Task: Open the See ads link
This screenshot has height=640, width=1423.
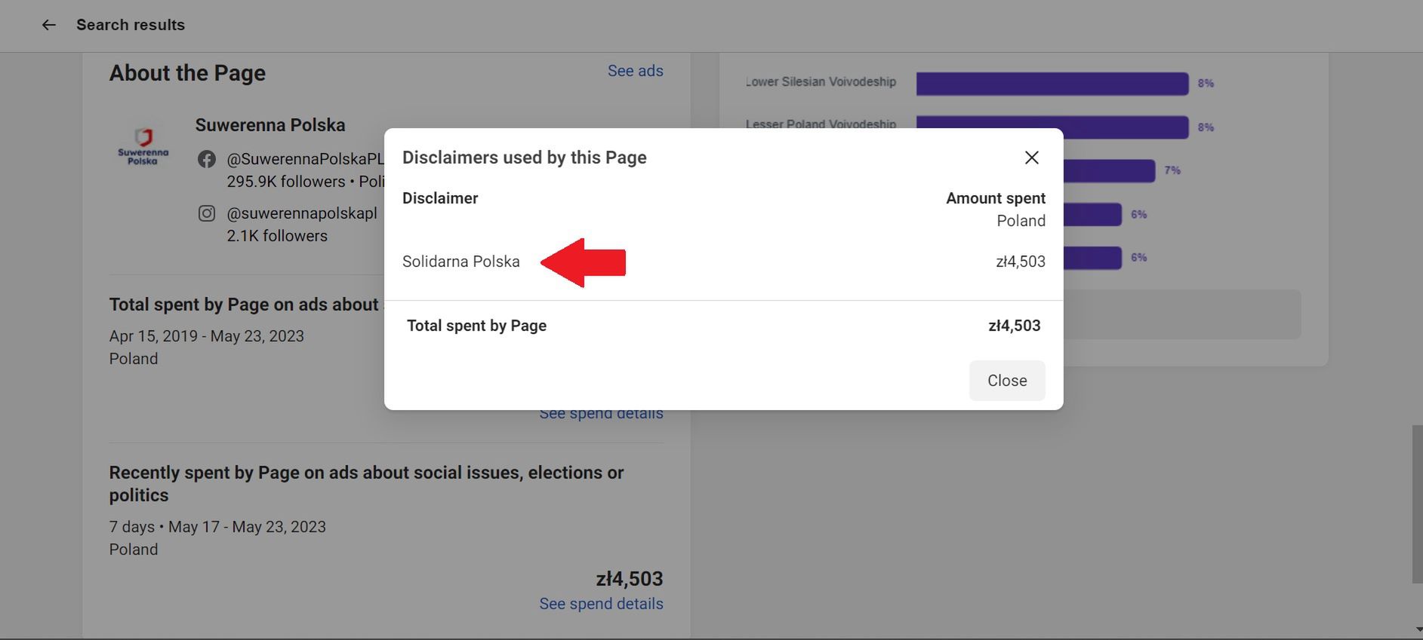Action: (635, 71)
